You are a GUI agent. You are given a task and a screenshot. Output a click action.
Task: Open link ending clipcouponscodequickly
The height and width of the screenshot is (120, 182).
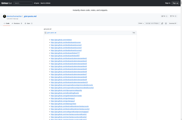click(66, 90)
